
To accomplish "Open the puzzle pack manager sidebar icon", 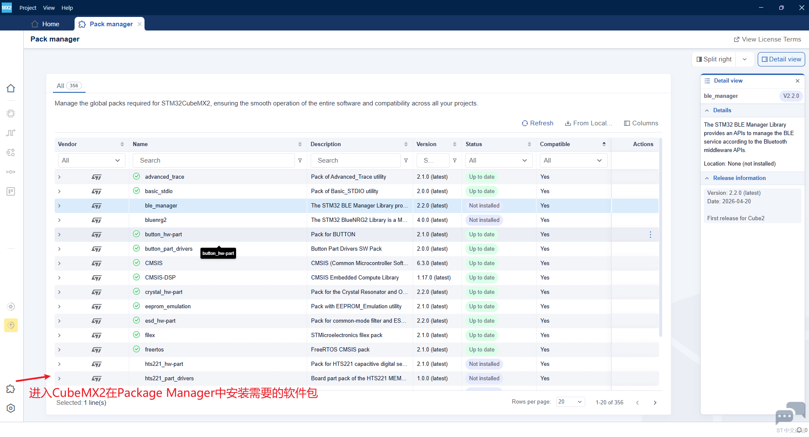I will click(x=11, y=389).
